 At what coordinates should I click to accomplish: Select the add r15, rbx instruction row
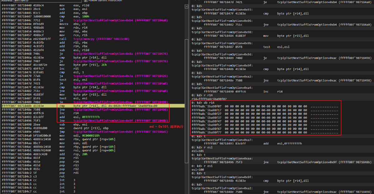click(x=93, y=42)
